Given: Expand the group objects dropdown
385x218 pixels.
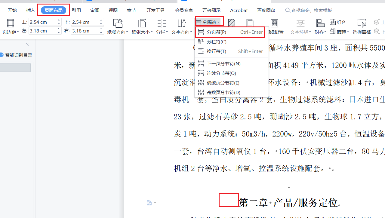Looking at the screenshot, I should [339, 22].
